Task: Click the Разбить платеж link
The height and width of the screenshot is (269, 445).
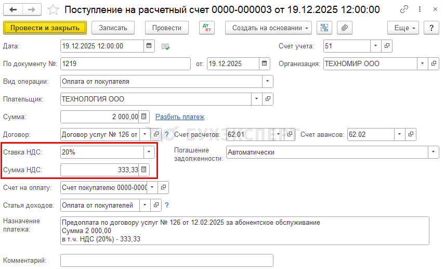Action: click(x=180, y=117)
